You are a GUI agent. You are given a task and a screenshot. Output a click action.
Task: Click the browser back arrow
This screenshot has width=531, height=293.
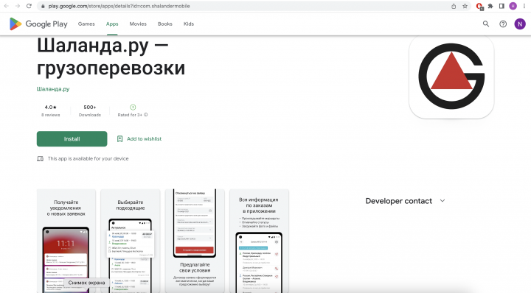7,6
